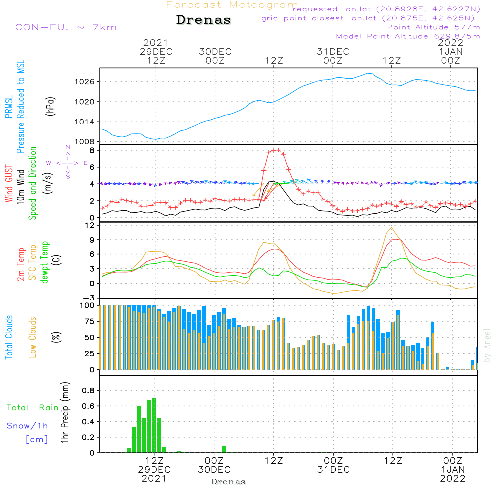This screenshot has height=498, width=498.
Task: Click cloud axis value 75
Action: pos(90,321)
